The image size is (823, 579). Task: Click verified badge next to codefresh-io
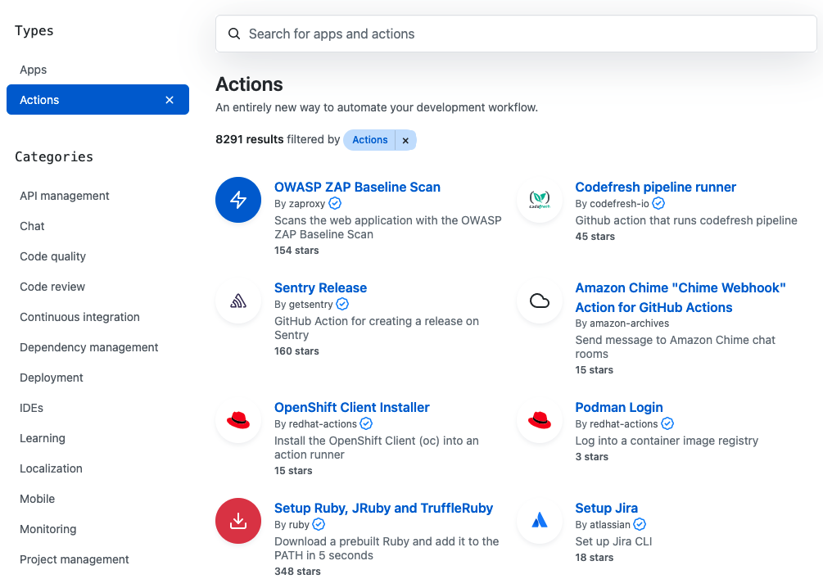(658, 203)
